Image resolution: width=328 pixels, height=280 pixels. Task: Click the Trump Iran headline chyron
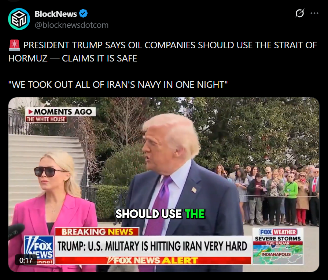click(x=153, y=246)
